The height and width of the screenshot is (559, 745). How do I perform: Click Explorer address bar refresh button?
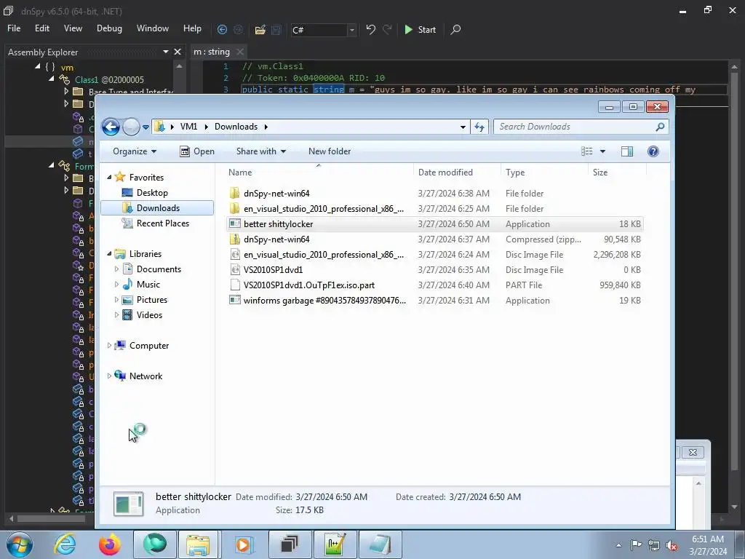coord(479,127)
